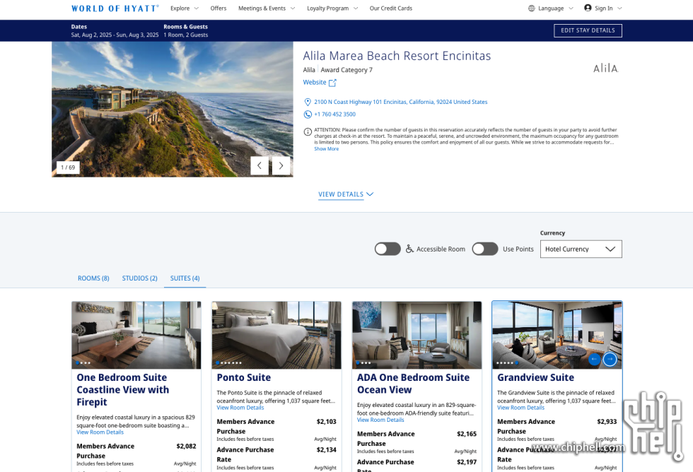Screen dimensions: 693x472
Task: Click the attention info circle icon
Action: pos(308,131)
